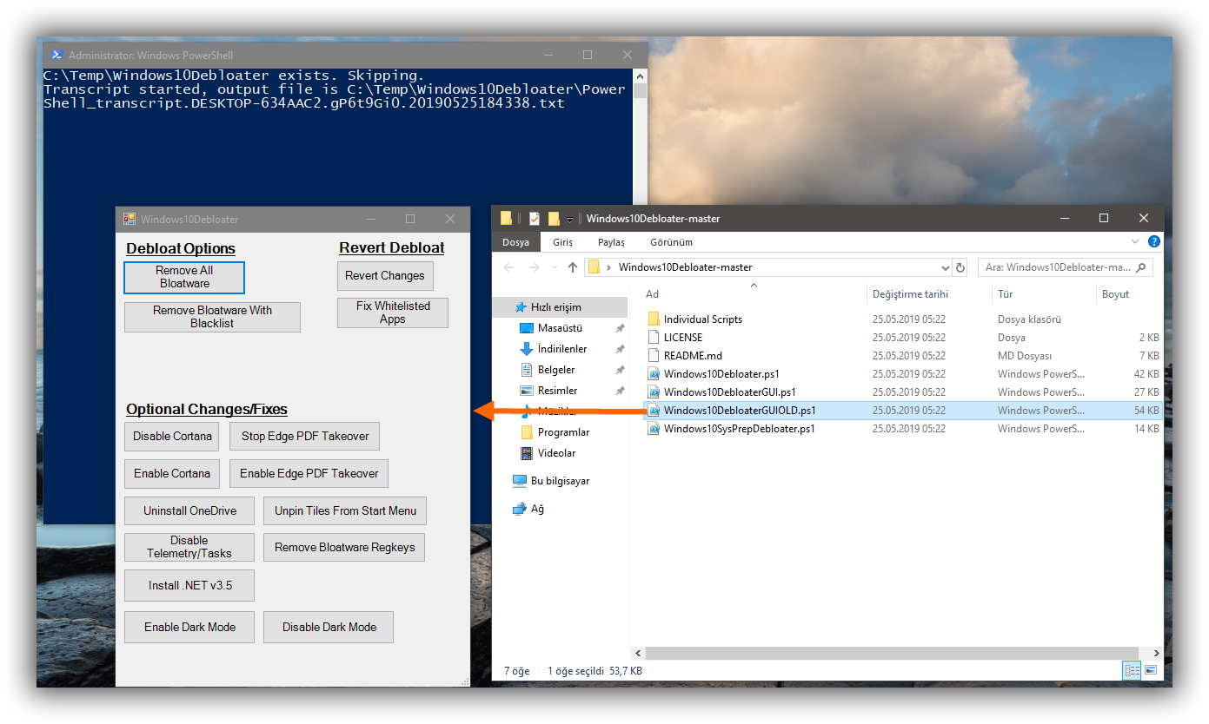Switch to large icons view
Screen dimensions: 1209x724
[x=1151, y=670]
